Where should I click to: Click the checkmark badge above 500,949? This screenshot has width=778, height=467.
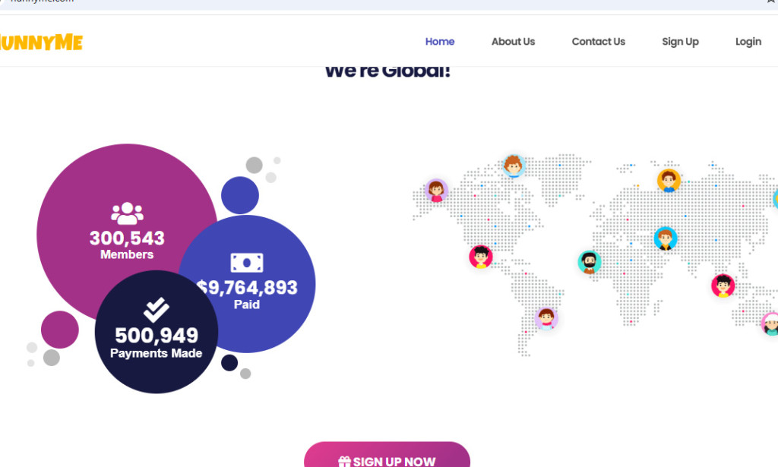pos(156,308)
